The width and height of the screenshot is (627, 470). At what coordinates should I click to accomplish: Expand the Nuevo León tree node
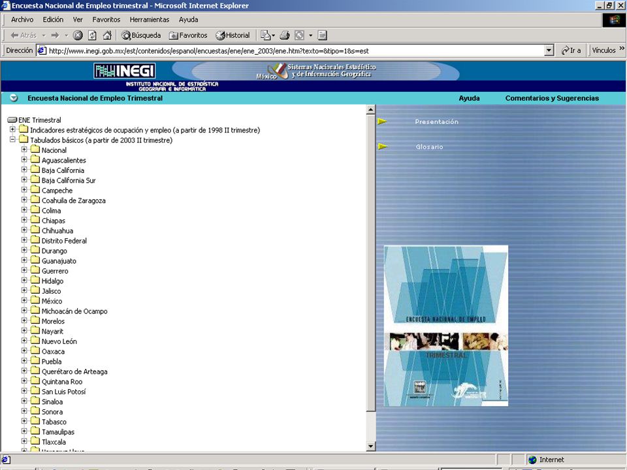pyautogui.click(x=24, y=341)
